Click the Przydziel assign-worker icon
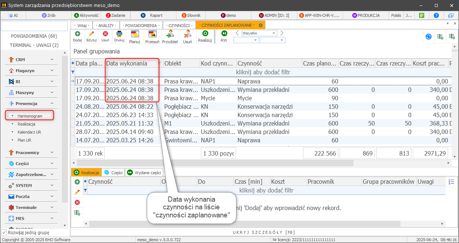This screenshot has width=459, height=243. coord(169,36)
